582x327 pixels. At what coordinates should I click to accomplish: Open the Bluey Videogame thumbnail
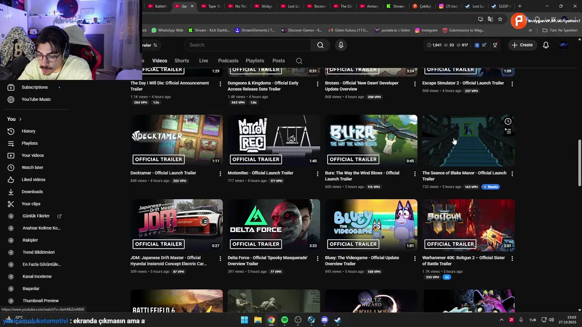[371, 225]
